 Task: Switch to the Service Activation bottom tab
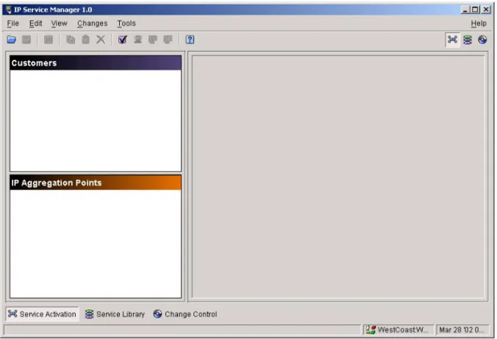[42, 314]
